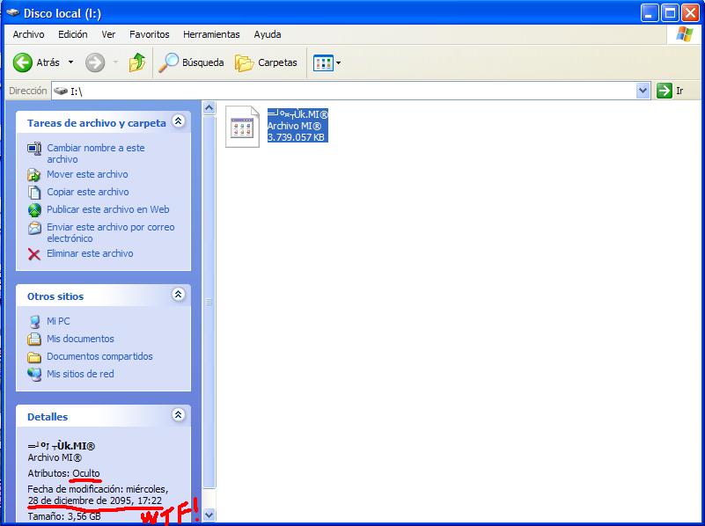Click the green Atrás back arrow
The height and width of the screenshot is (526, 705).
click(23, 62)
